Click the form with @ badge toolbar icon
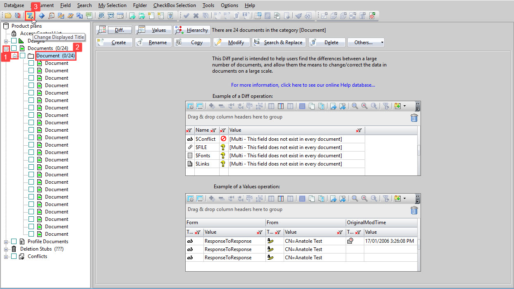Screen dimensions: 514x289 [258, 16]
